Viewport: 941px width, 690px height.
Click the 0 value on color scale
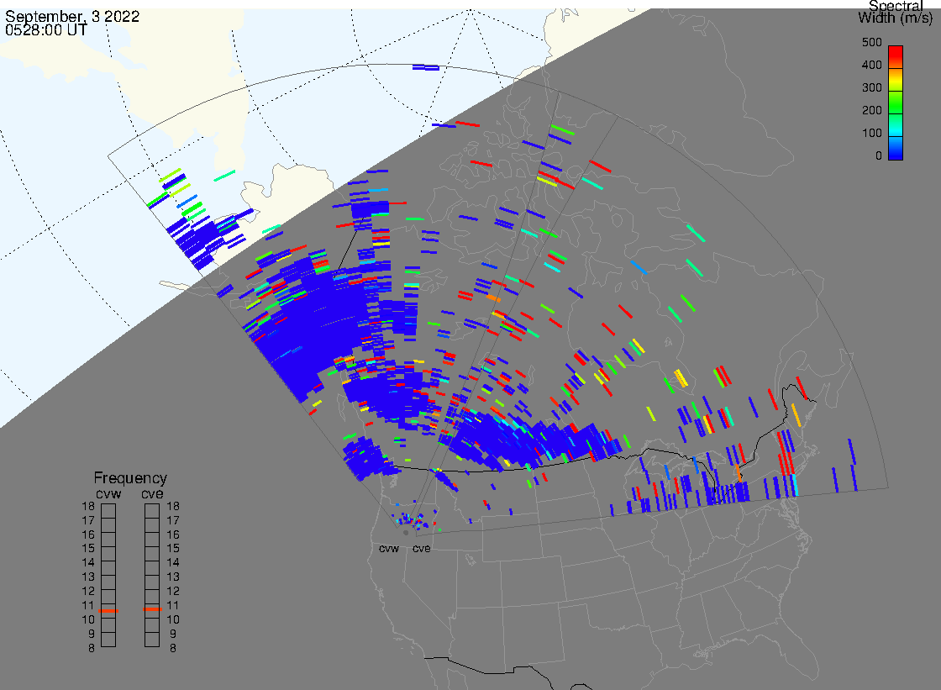879,156
